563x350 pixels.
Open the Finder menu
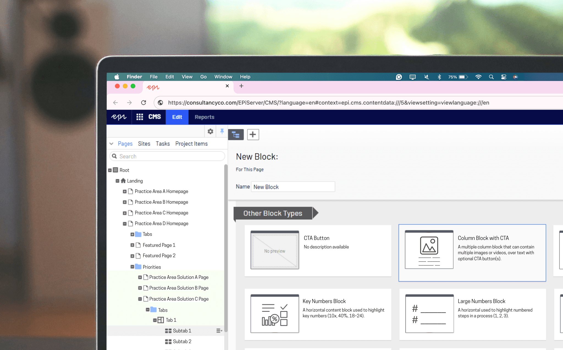pos(134,77)
